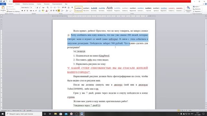Select the Без интервала style
The width and height of the screenshot is (207, 116).
point(86,9)
